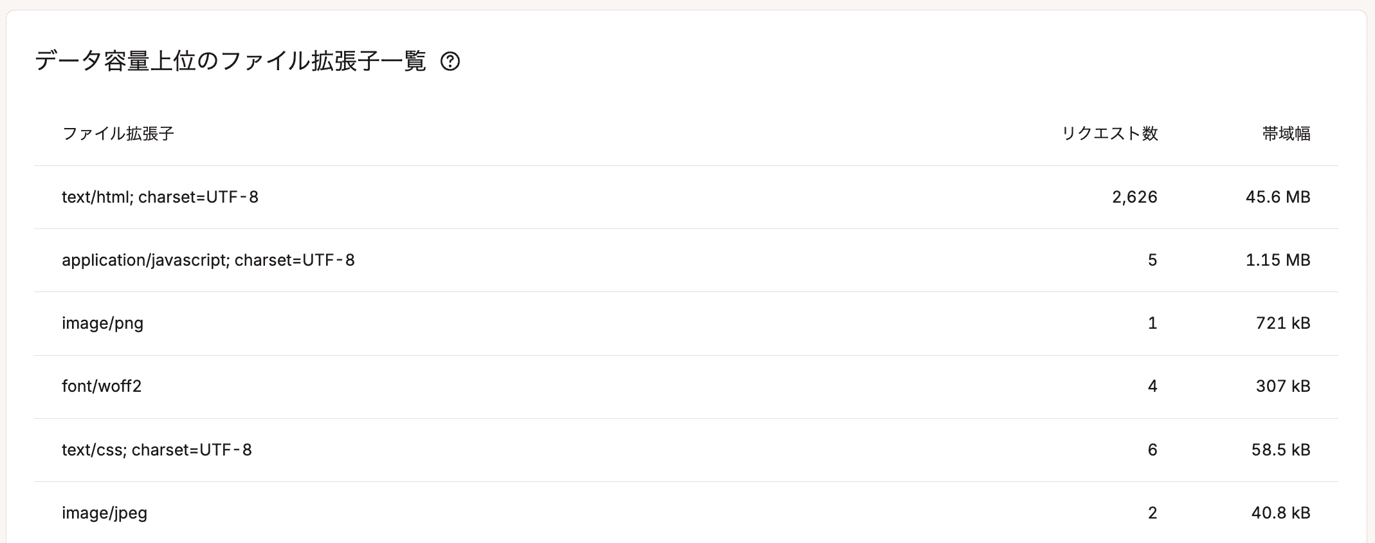This screenshot has height=543, width=1375.
Task: Select the image/png row
Action: point(686,323)
